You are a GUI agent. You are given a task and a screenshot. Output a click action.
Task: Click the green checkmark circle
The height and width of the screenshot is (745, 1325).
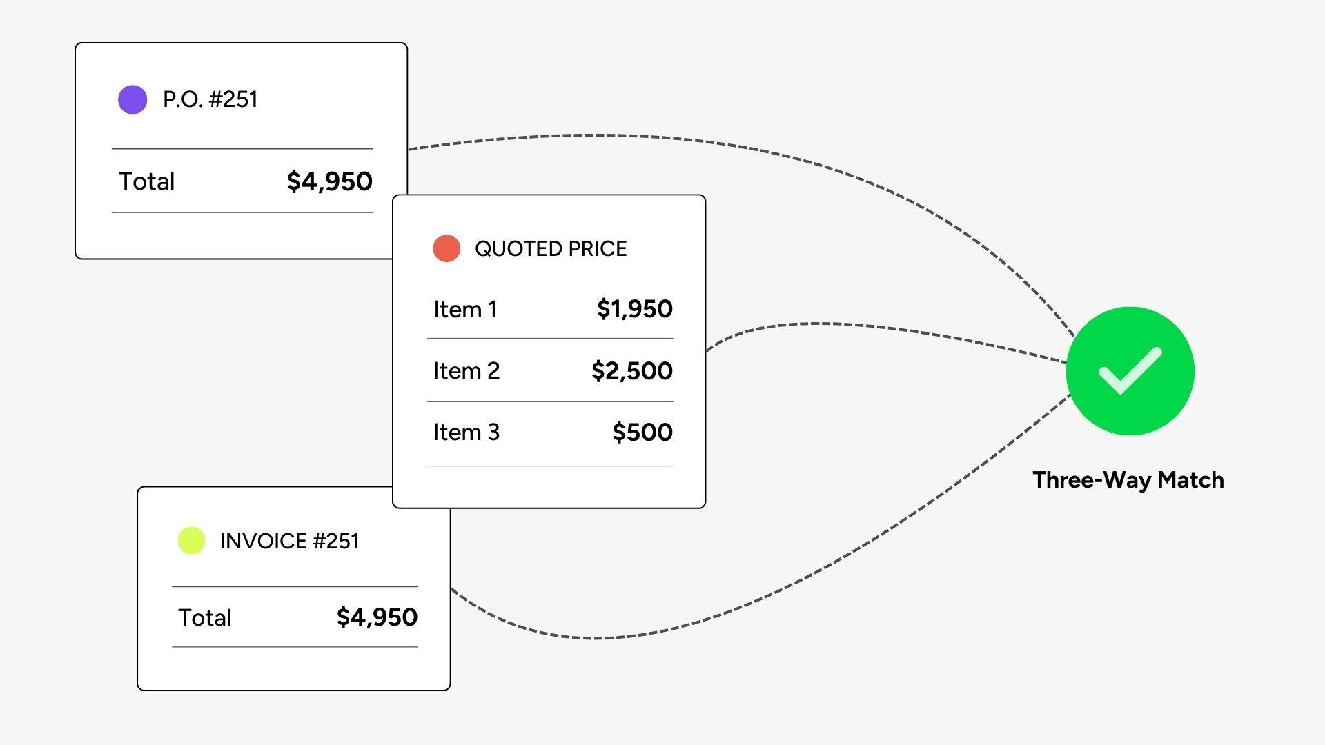(x=1130, y=371)
